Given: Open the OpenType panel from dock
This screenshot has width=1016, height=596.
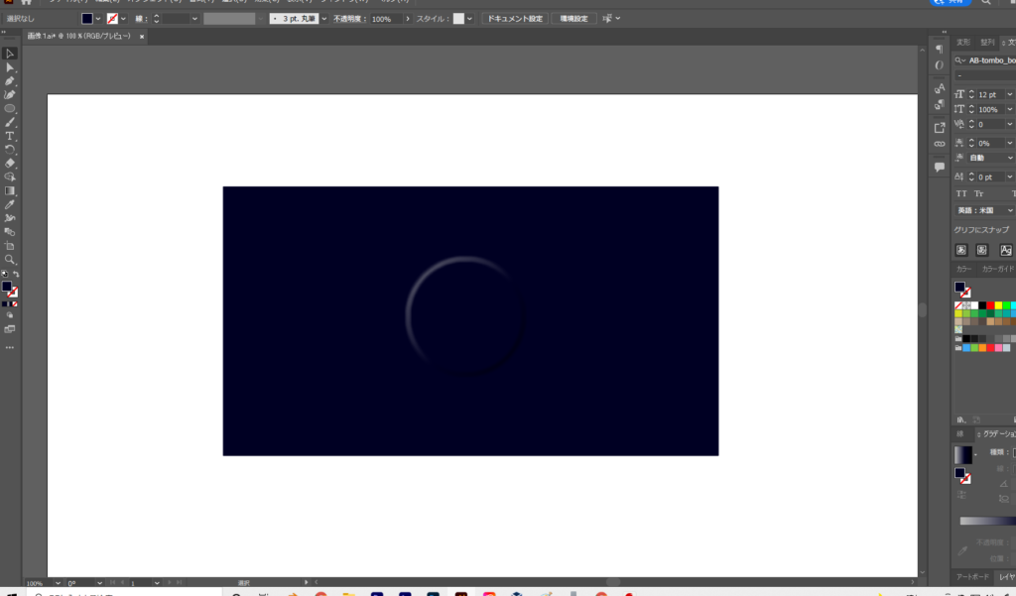Looking at the screenshot, I should (x=939, y=64).
